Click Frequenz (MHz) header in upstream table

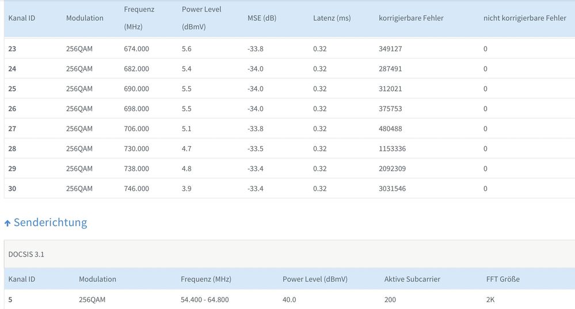[205, 279]
